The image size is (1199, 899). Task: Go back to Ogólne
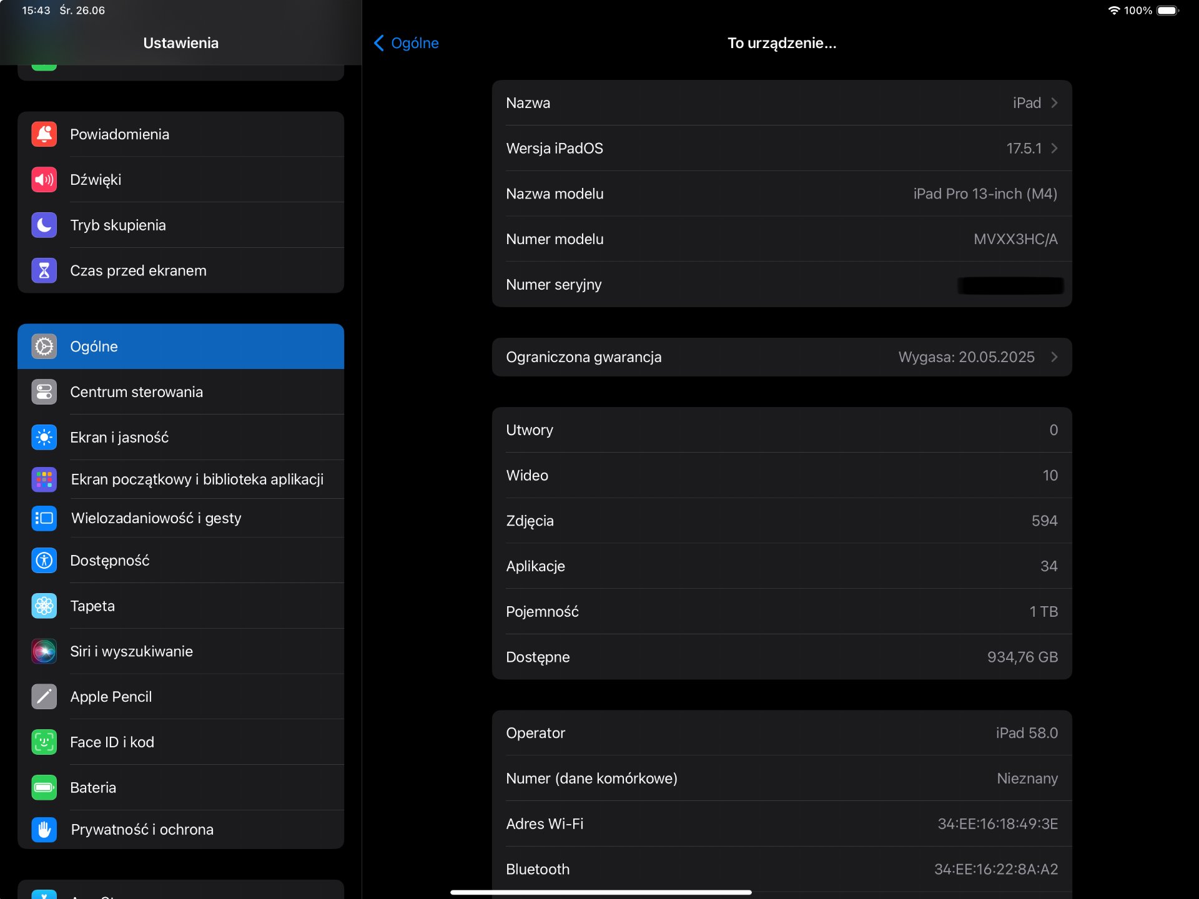point(407,43)
